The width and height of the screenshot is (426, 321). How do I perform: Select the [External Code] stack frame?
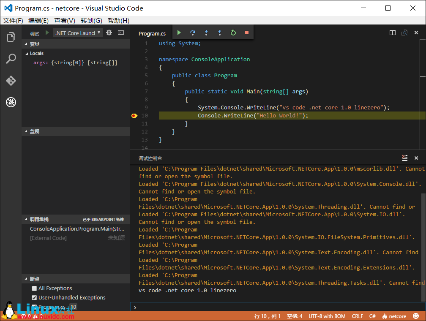[76, 238]
